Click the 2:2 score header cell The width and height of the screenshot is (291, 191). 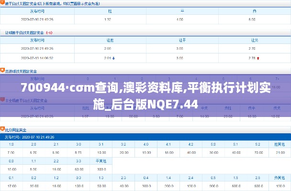(x=56, y=161)
